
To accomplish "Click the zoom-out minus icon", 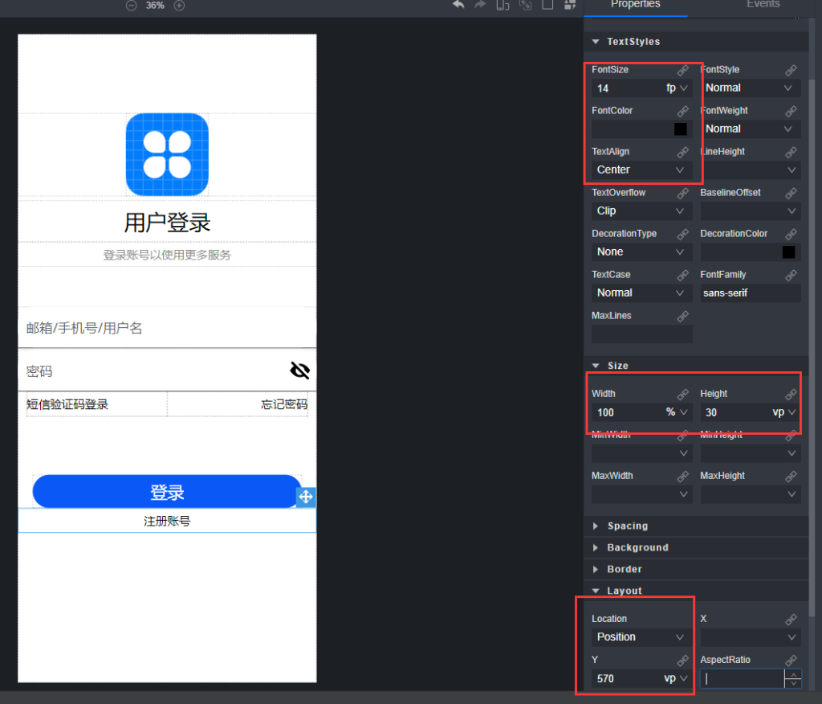I will [x=131, y=5].
